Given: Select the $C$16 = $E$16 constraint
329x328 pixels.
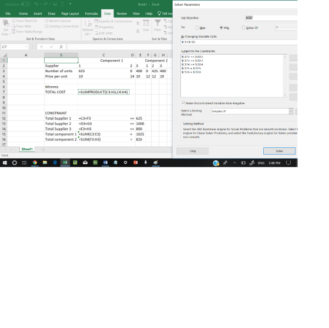Looking at the screenshot, I should pyautogui.click(x=192, y=72).
